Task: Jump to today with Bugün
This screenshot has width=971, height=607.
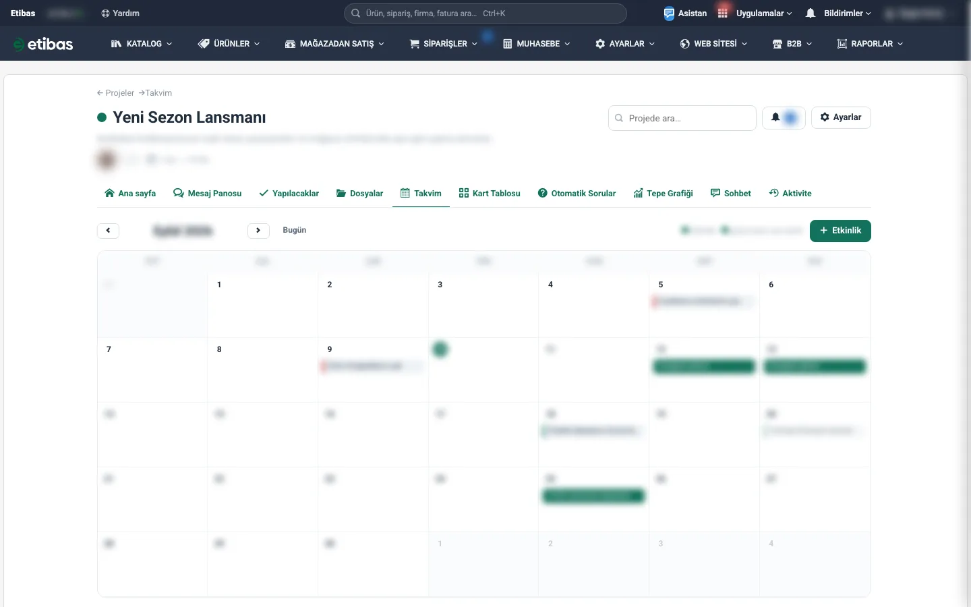Action: pyautogui.click(x=295, y=230)
